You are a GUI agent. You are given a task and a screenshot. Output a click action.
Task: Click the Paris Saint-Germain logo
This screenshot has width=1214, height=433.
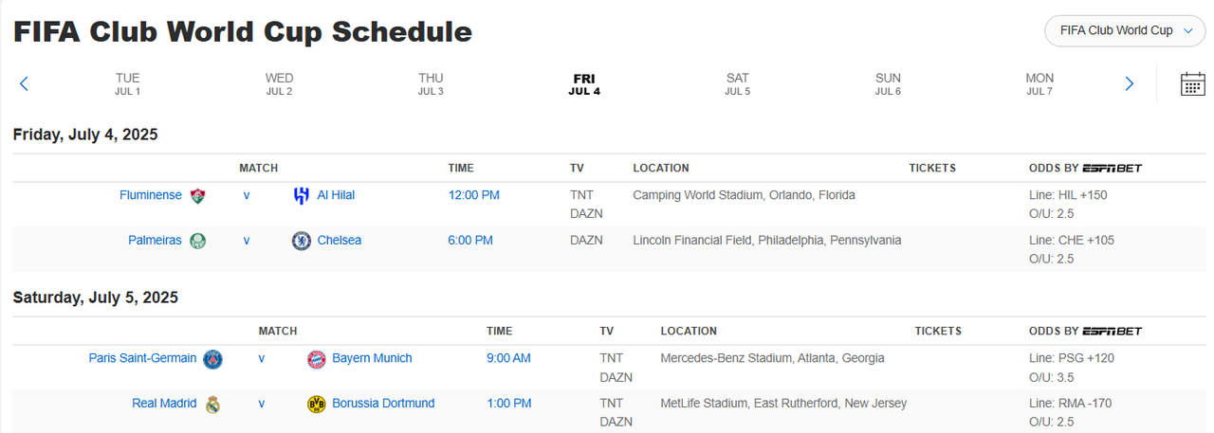pos(212,359)
